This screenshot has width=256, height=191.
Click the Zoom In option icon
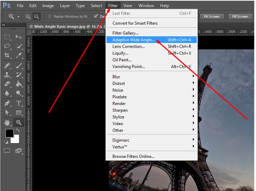coord(28,17)
